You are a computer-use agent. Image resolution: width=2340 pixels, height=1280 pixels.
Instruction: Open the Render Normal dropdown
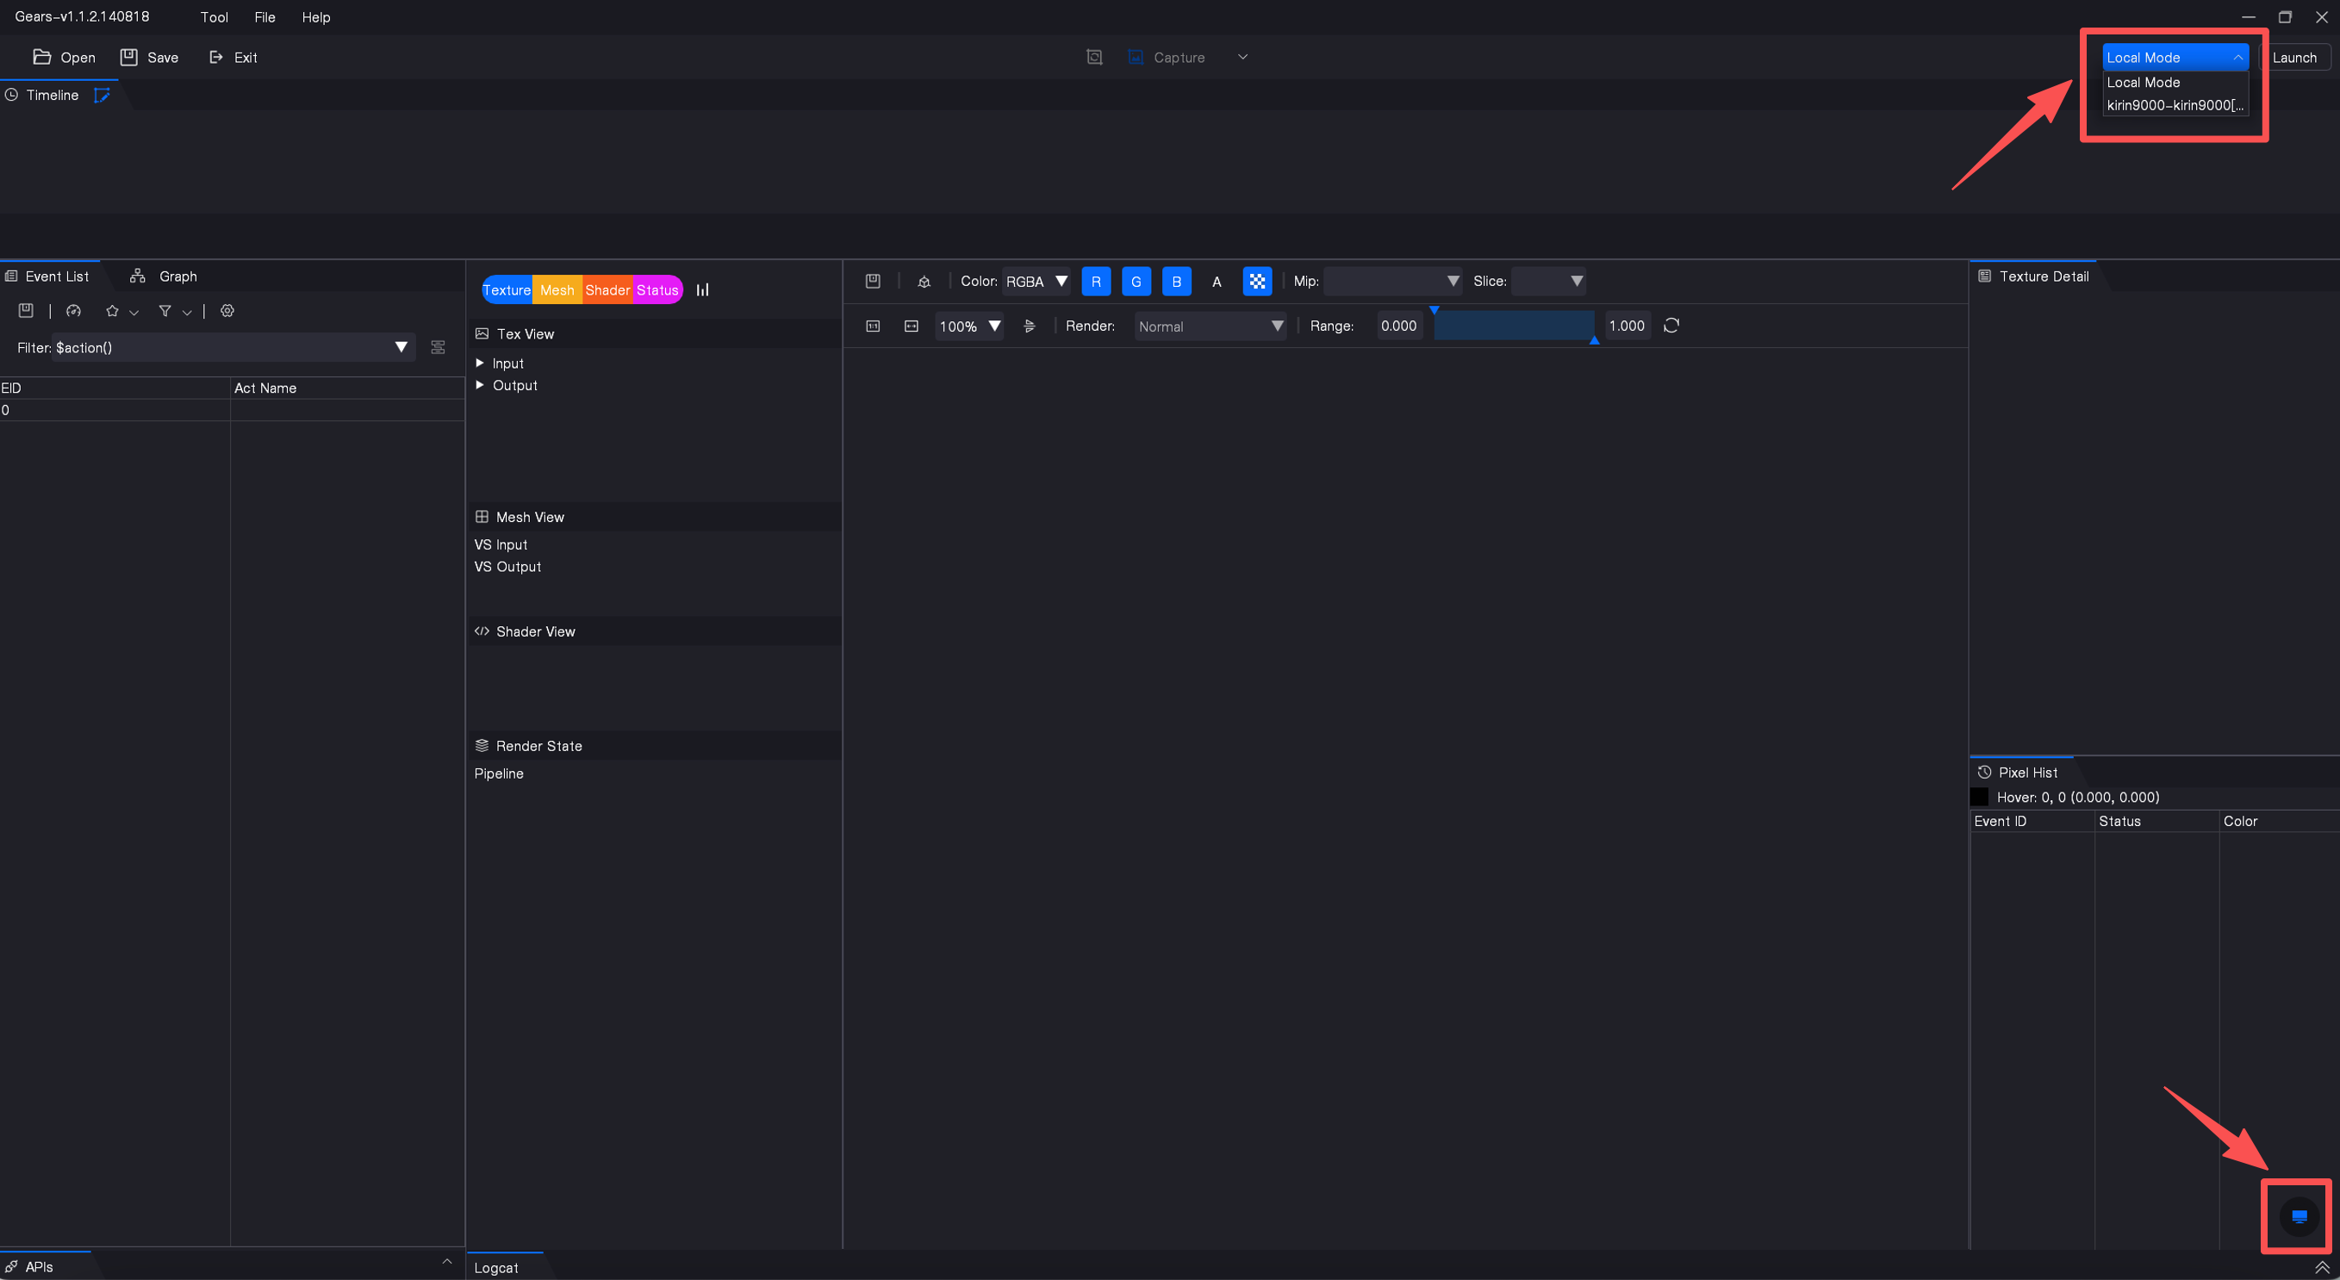tap(1210, 326)
